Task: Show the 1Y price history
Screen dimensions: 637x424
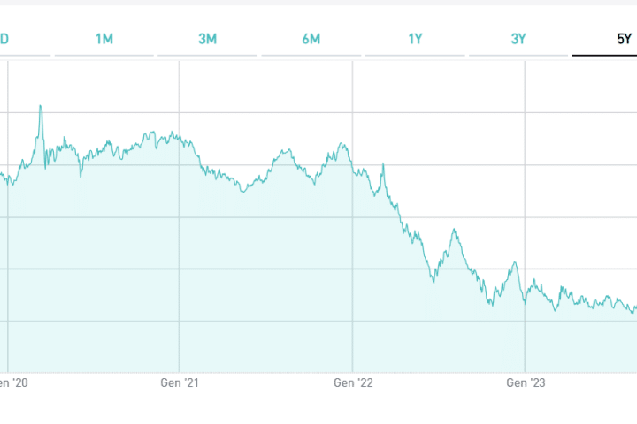Action: tap(415, 38)
